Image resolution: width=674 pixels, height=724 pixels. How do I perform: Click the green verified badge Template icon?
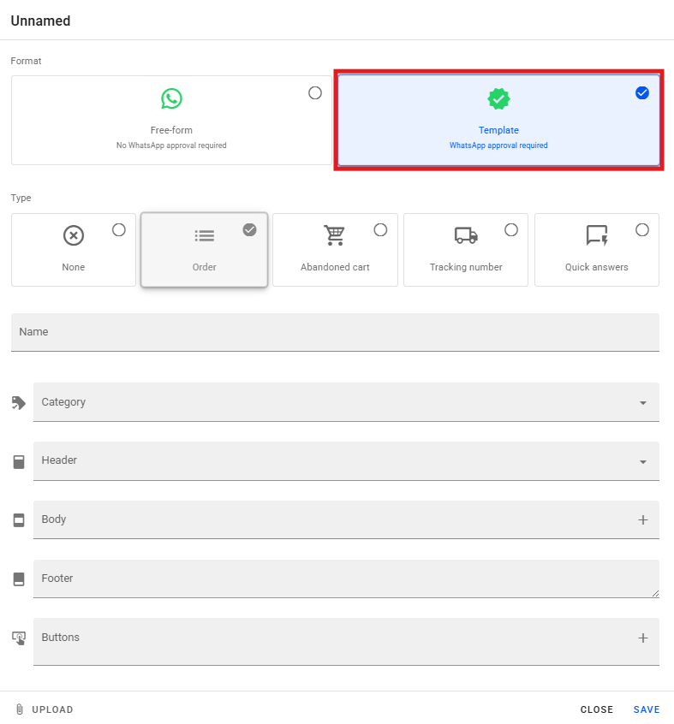pyautogui.click(x=498, y=99)
